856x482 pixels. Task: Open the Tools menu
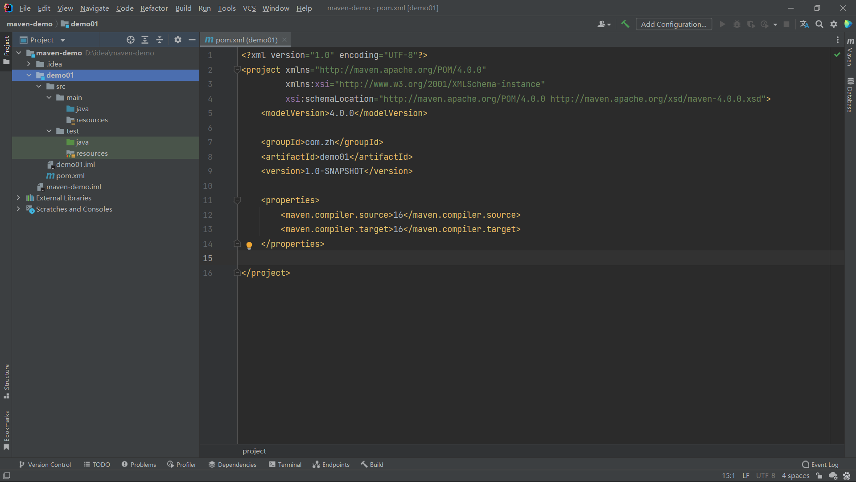coord(226,8)
